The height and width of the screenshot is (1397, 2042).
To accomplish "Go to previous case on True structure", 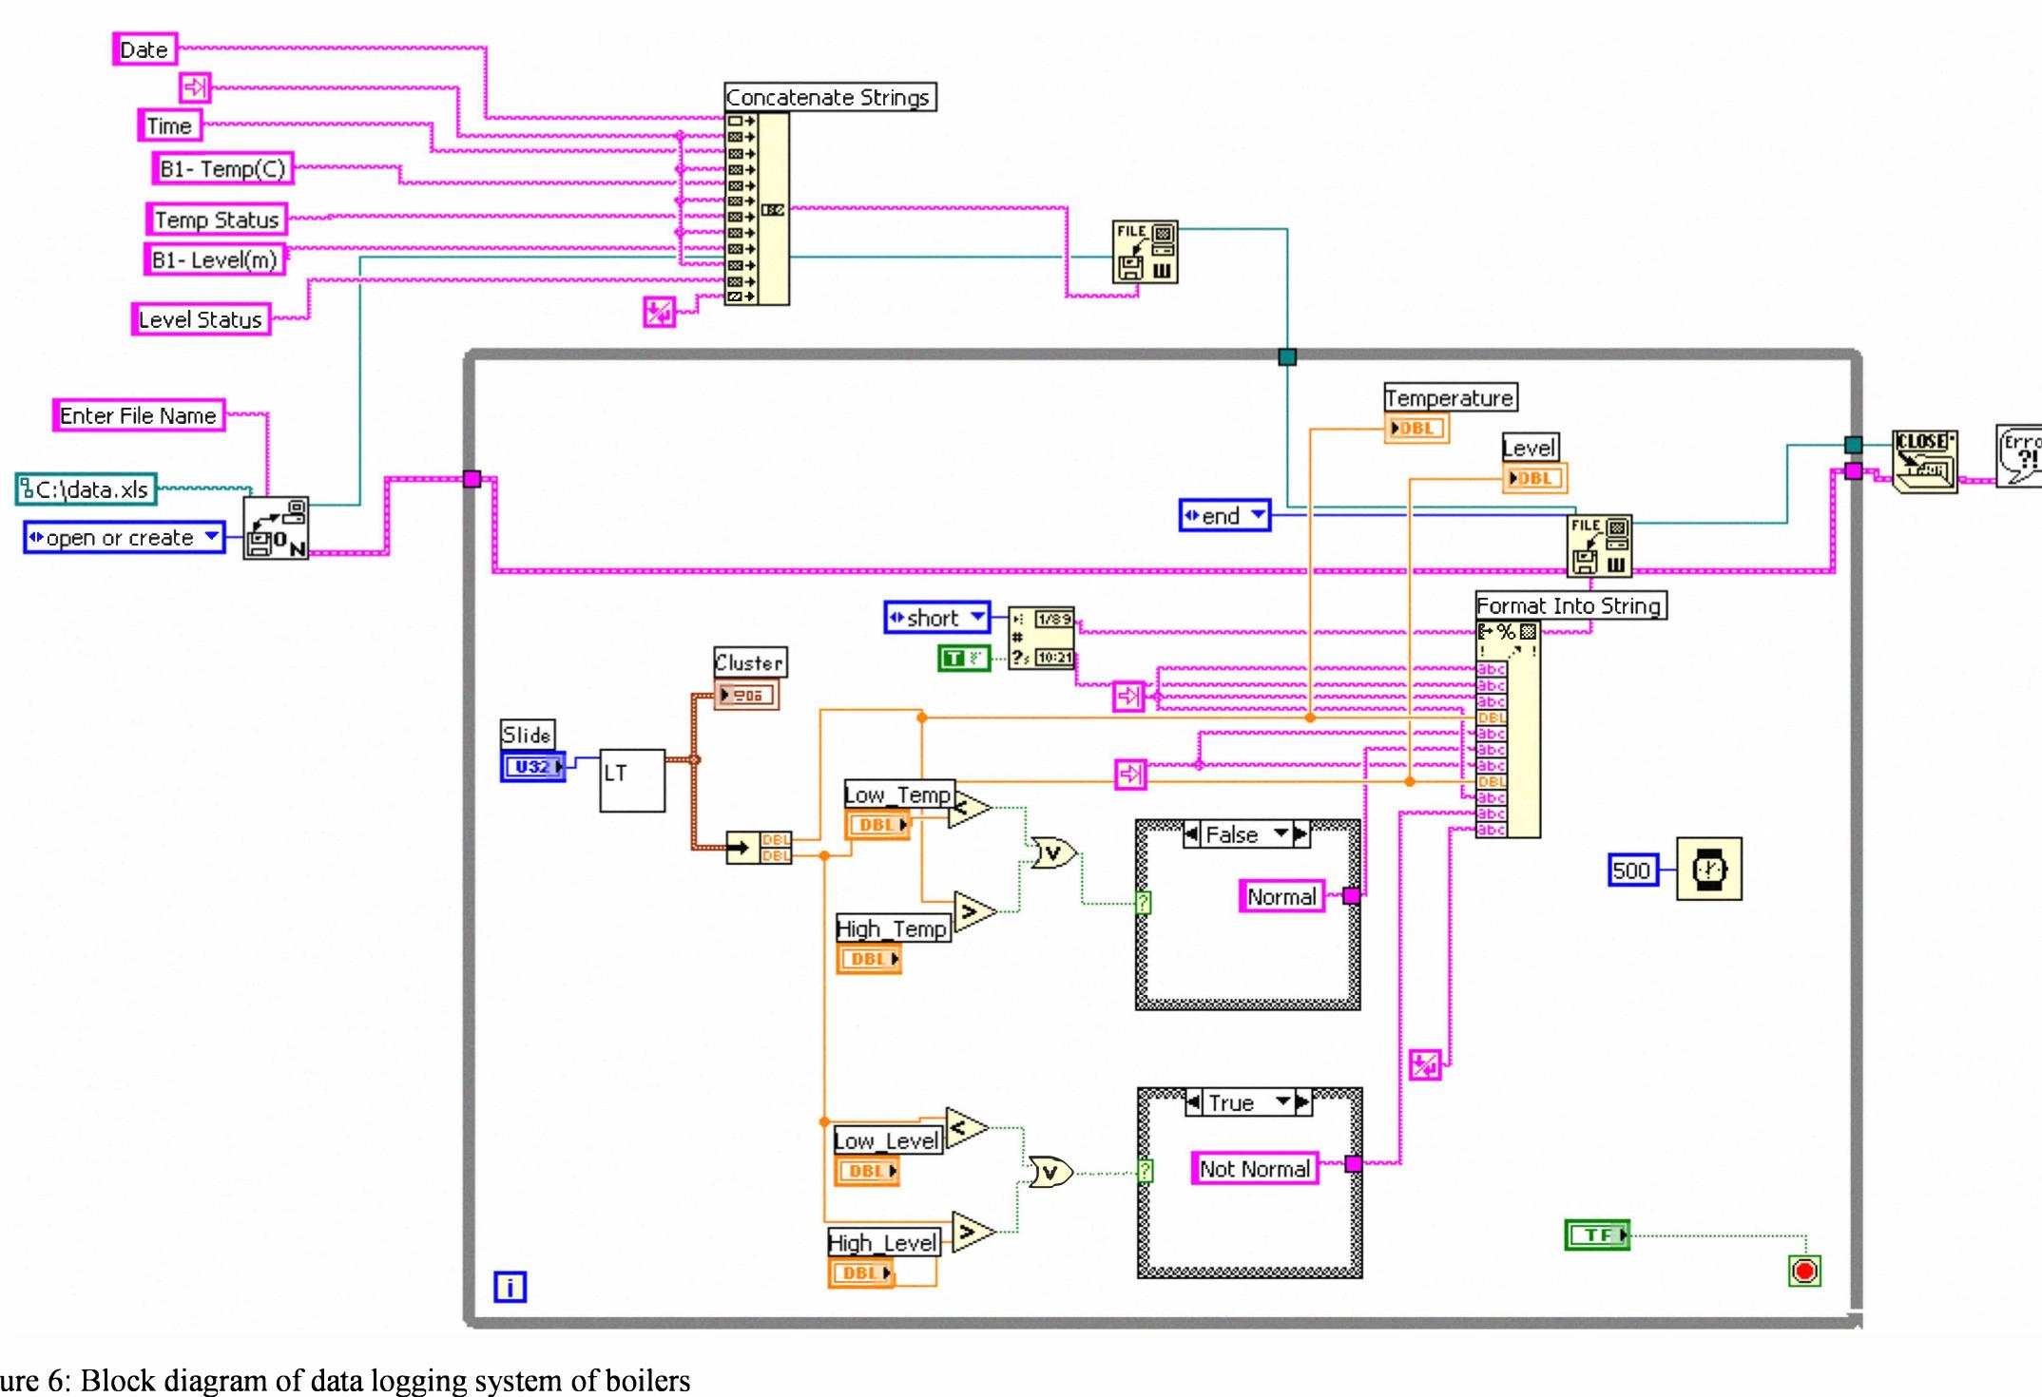I will [x=1194, y=1102].
